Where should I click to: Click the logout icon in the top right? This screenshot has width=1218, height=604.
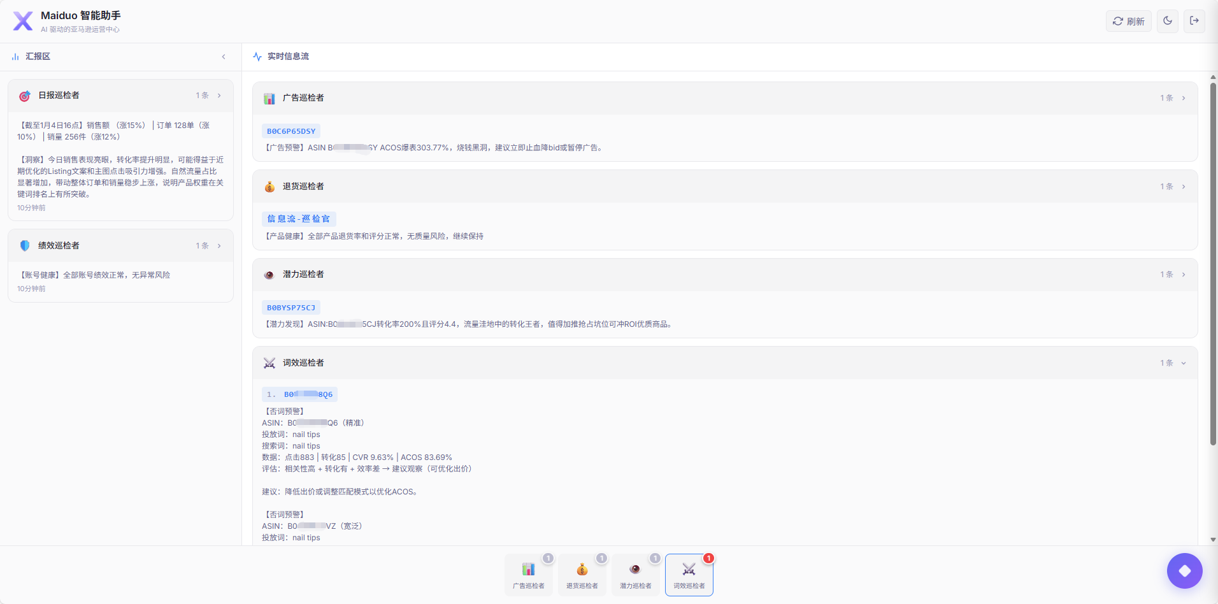[1194, 21]
